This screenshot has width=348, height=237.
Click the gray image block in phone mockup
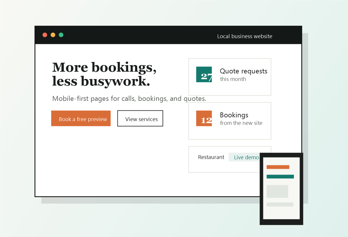click(x=277, y=192)
